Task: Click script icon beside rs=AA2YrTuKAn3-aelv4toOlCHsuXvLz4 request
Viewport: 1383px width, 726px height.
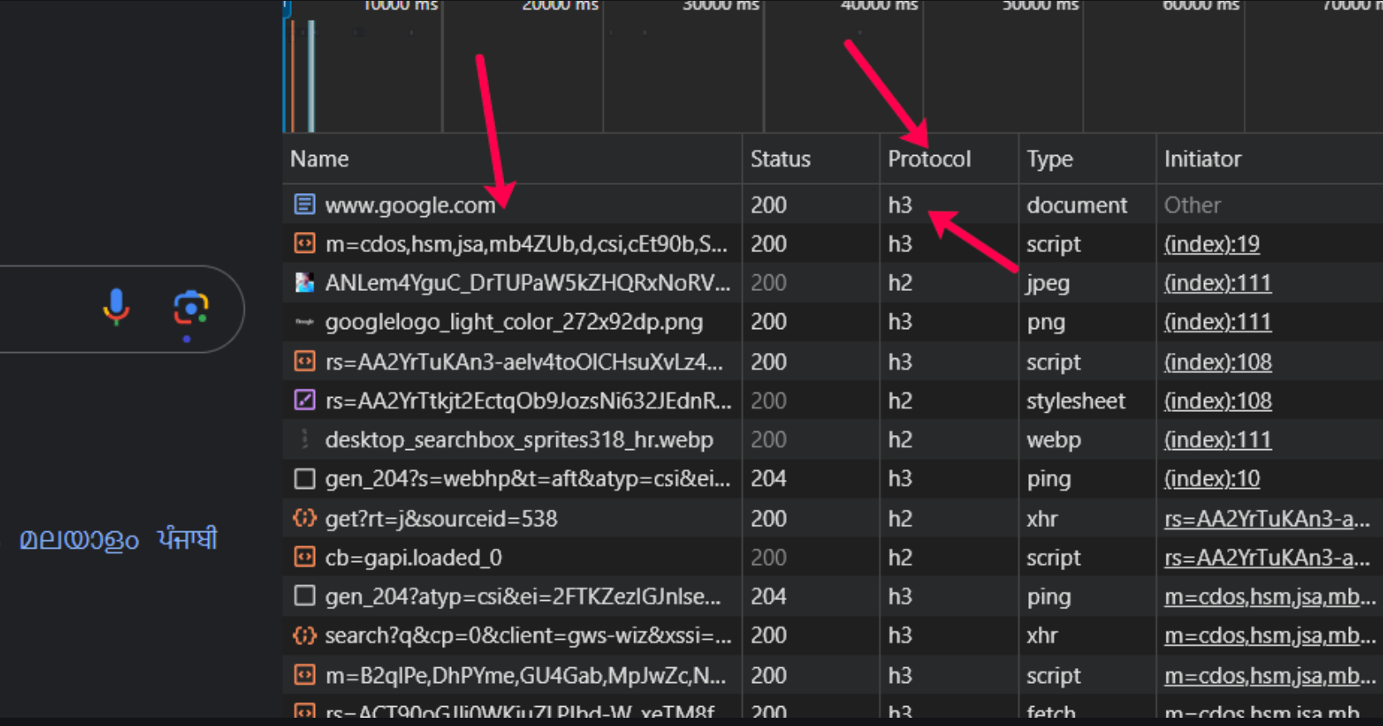Action: (x=304, y=361)
